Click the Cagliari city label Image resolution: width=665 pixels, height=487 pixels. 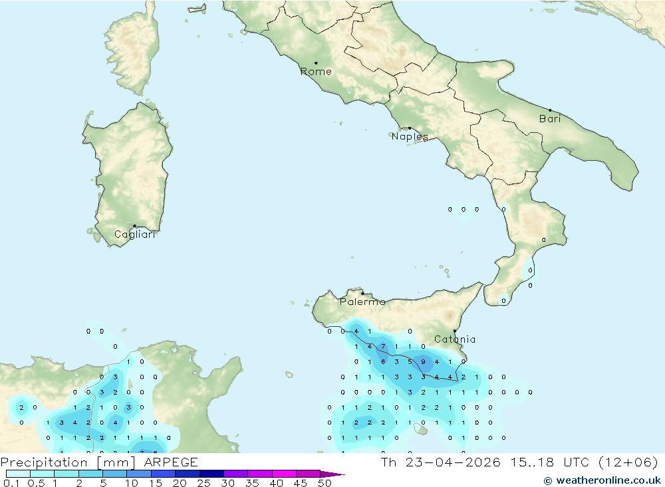point(135,235)
